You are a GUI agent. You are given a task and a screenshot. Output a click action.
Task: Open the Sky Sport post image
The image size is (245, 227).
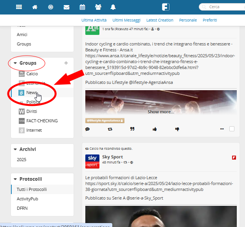[x=161, y=216]
